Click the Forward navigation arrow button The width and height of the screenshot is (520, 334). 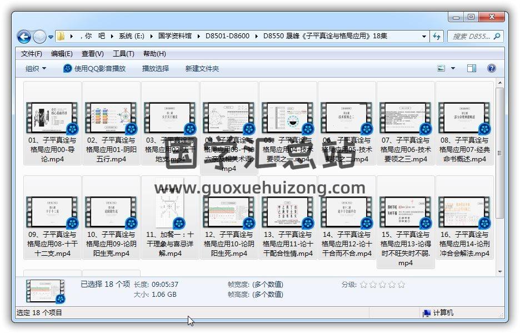(x=39, y=37)
